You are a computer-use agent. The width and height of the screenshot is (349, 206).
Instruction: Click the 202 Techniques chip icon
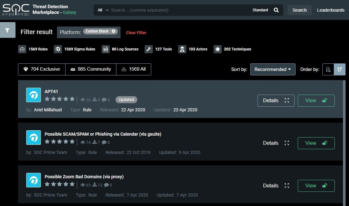click(217, 49)
